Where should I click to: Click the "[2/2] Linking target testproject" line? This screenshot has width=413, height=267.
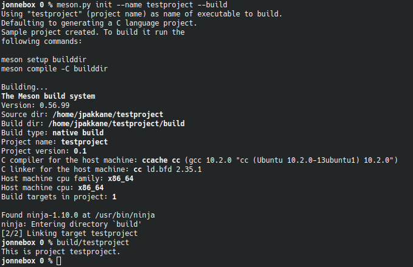point(69,233)
